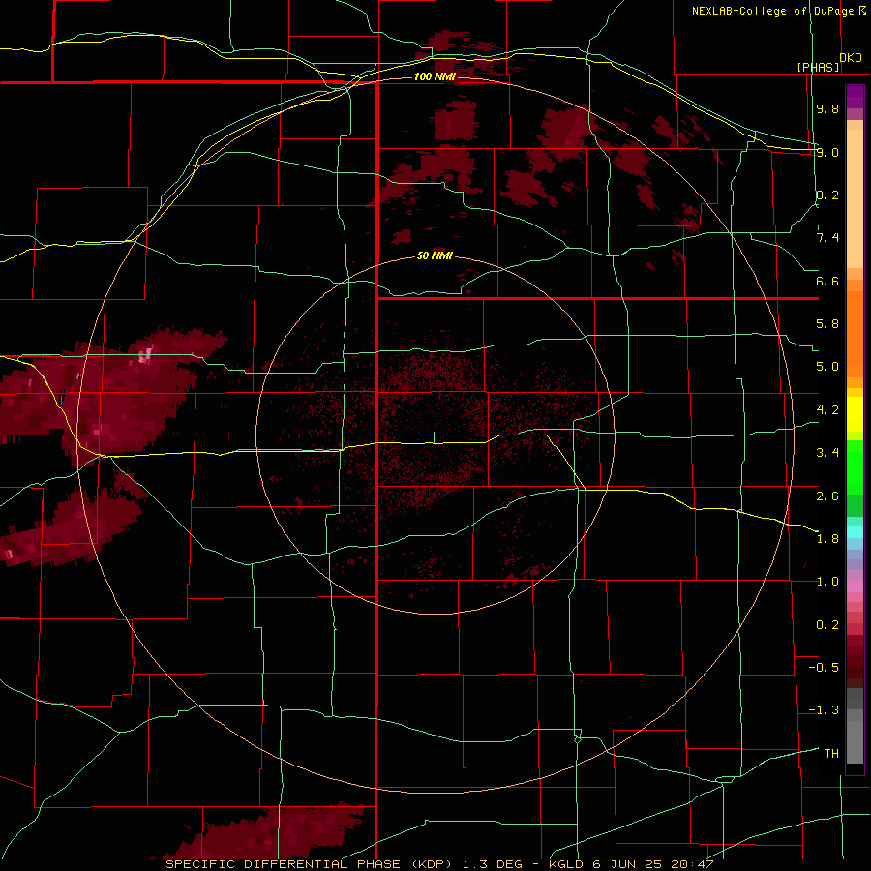
Task: Click the -0.5 scale value
Action: pyautogui.click(x=824, y=667)
